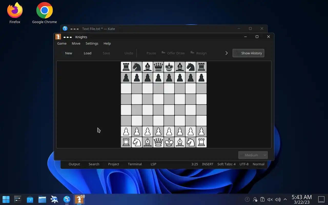Screen dimensions: 328x205
Task: Start a New chess game
Action: [68, 53]
